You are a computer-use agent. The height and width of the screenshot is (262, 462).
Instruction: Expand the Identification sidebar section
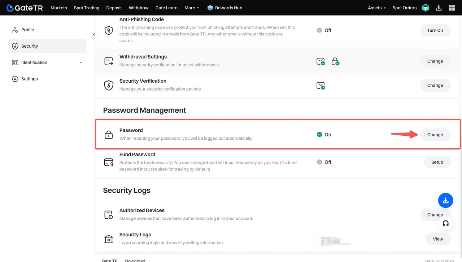click(80, 62)
